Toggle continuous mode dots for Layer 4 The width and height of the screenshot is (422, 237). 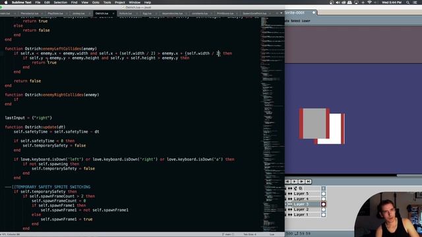[290, 199]
